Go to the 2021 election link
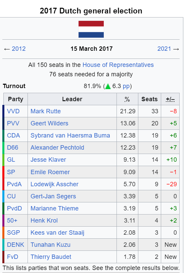The width and height of the screenshot is (184, 273). (x=164, y=48)
